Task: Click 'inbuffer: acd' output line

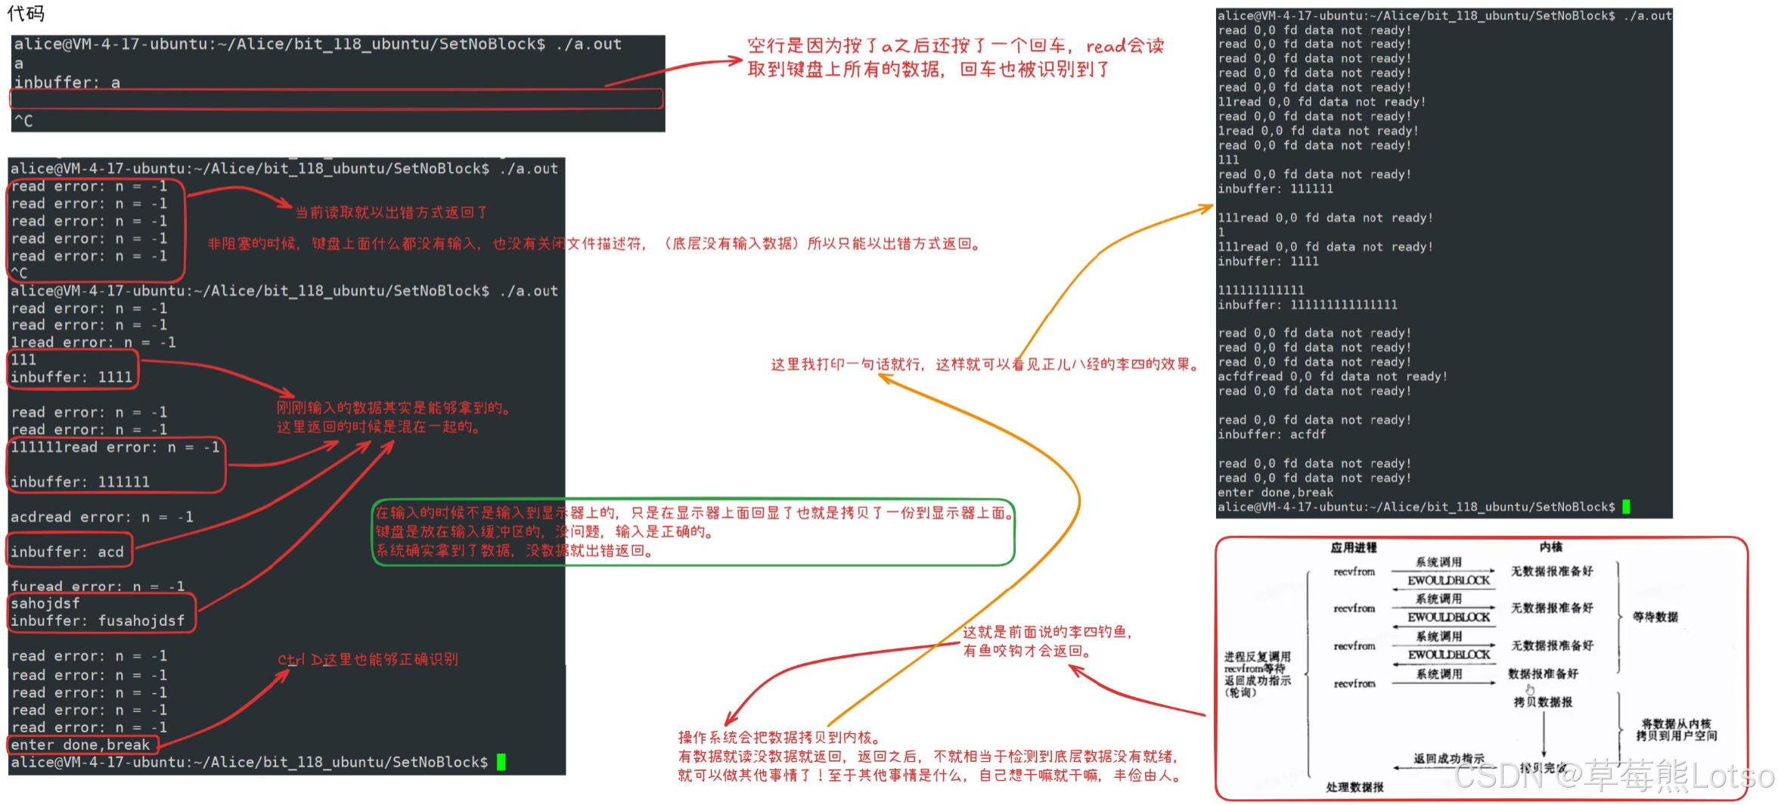Action: pos(67,552)
